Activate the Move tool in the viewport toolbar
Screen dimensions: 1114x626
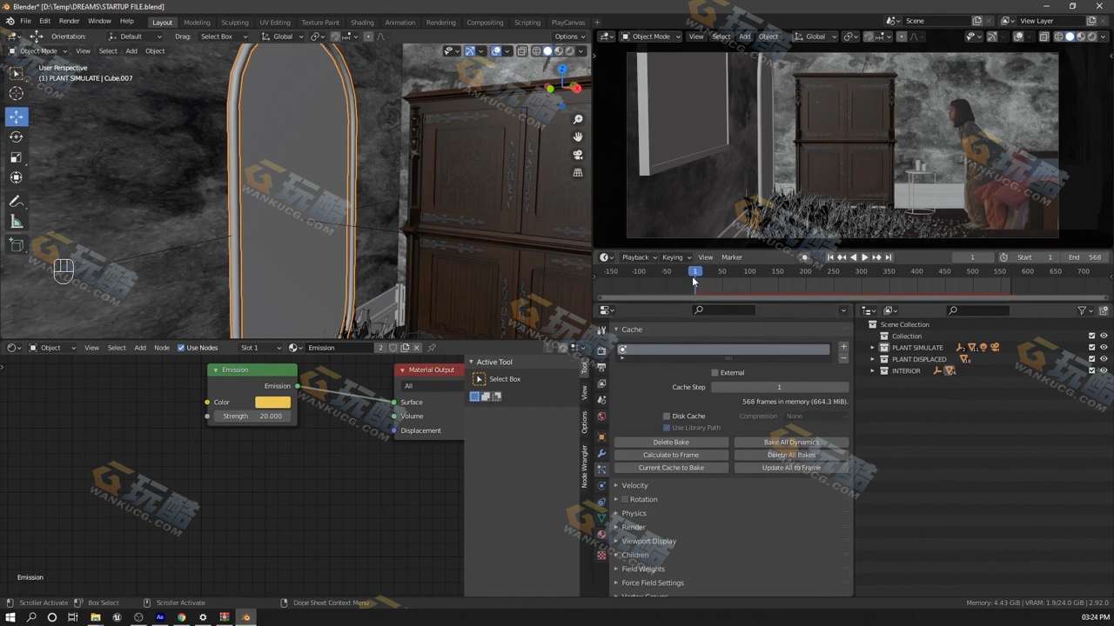17,117
